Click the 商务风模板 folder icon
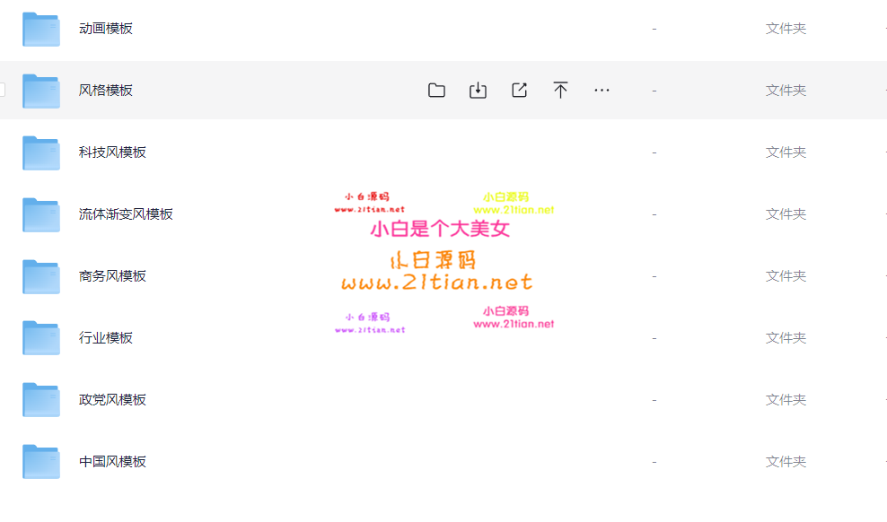Screen dimensions: 887x522 coord(41,277)
